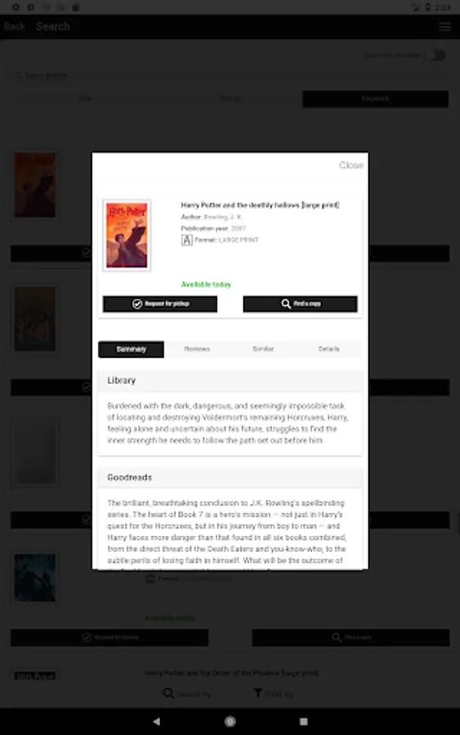Open the Search by option
Screen dimensions: 460x735
pyautogui.click(x=187, y=693)
